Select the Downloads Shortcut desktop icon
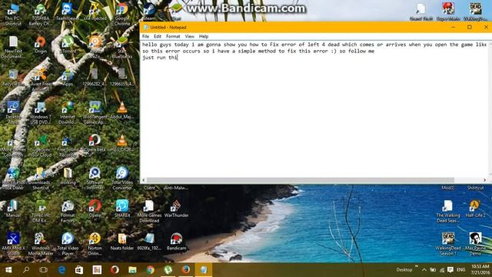492x277 pixels. pos(41,179)
